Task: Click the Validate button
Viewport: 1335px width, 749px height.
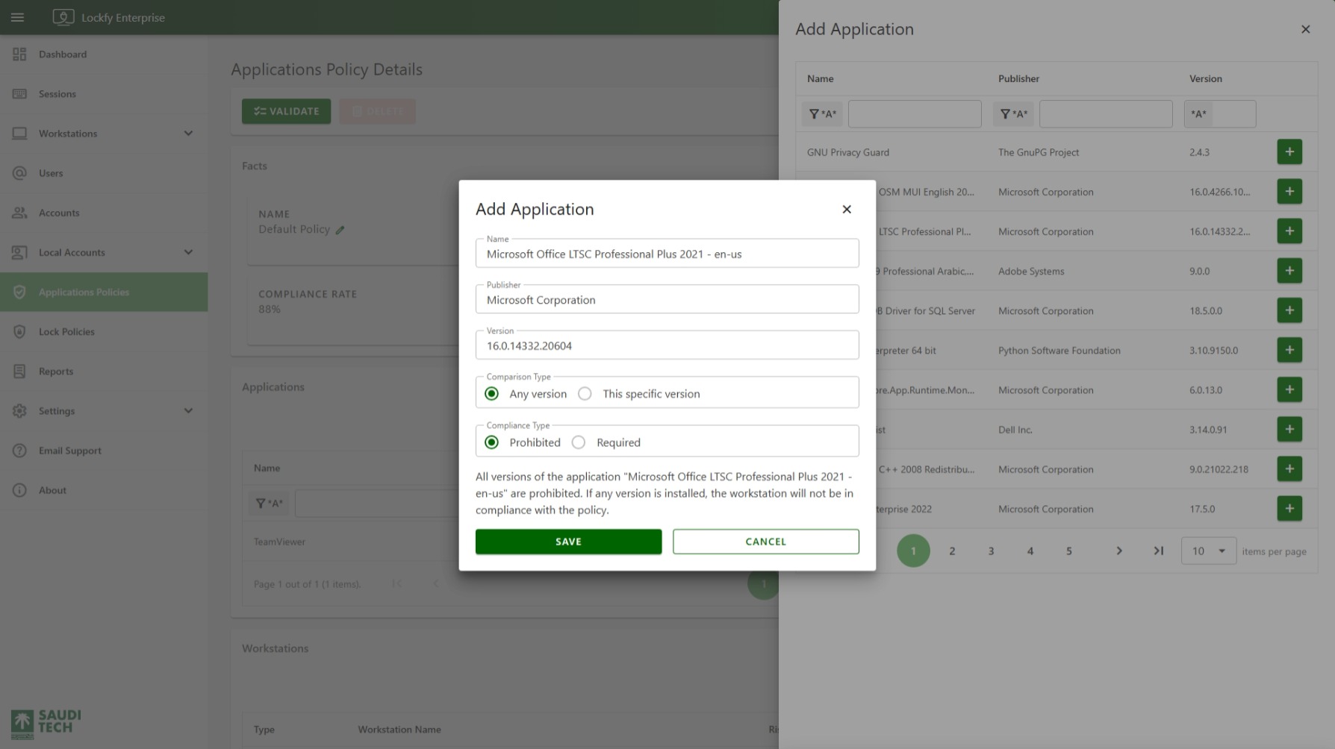Action: point(286,111)
